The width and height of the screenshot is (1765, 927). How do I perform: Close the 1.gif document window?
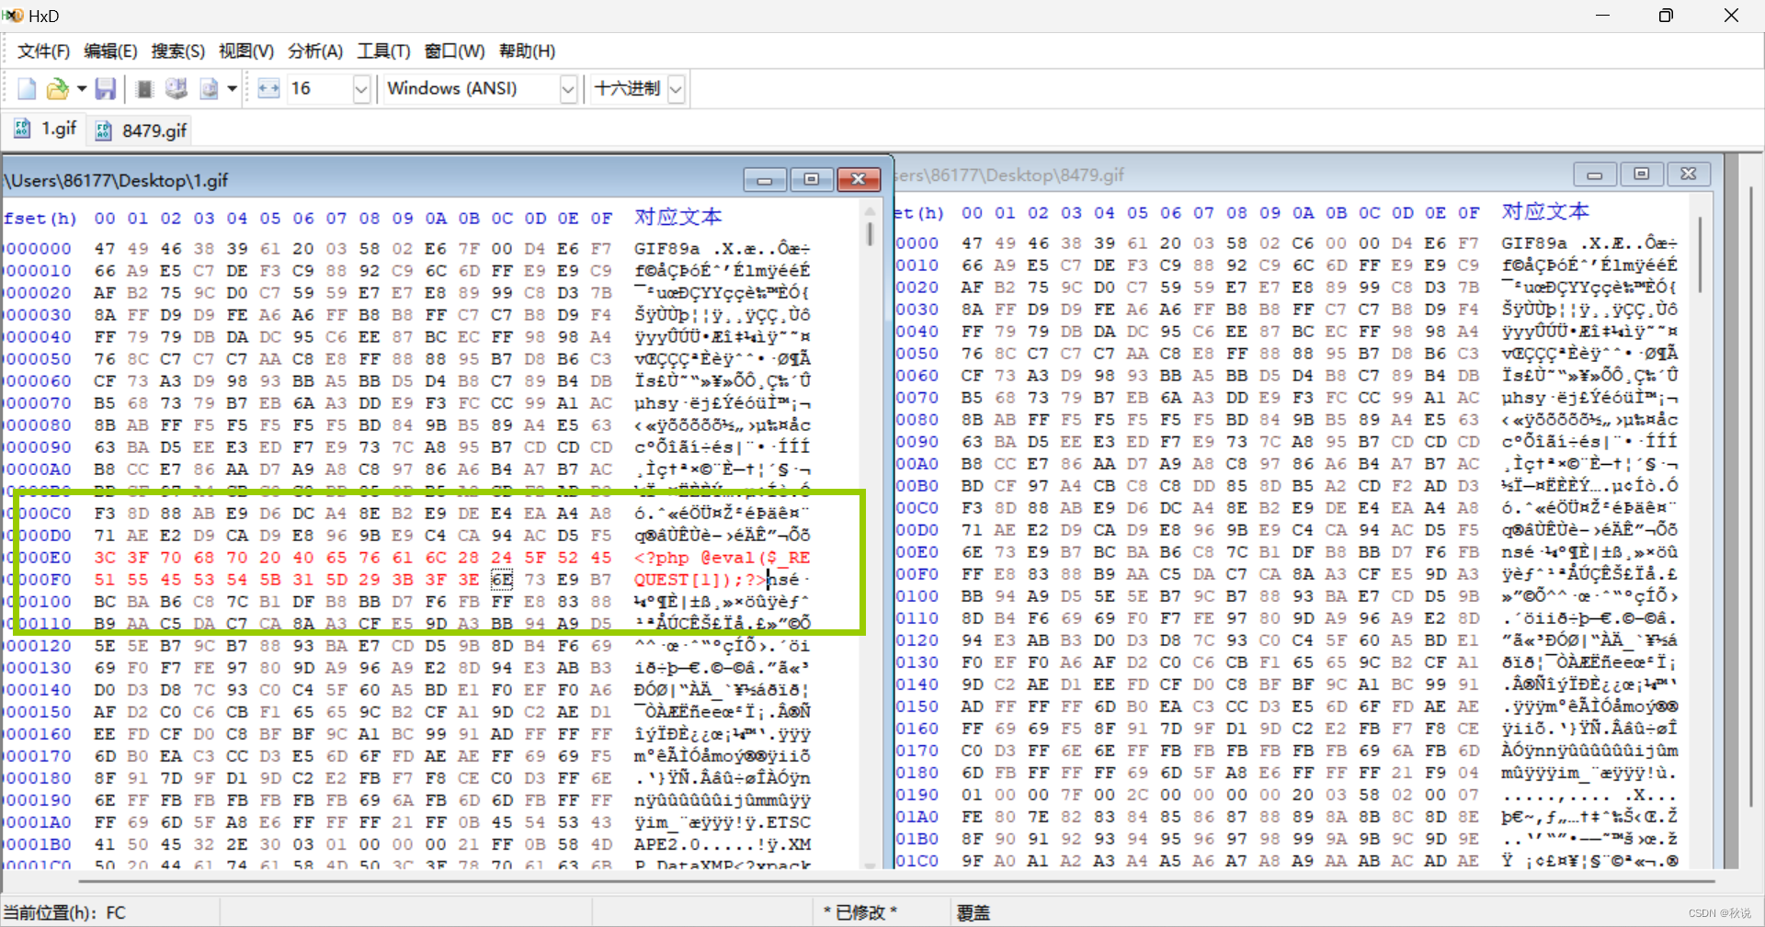[x=859, y=180]
